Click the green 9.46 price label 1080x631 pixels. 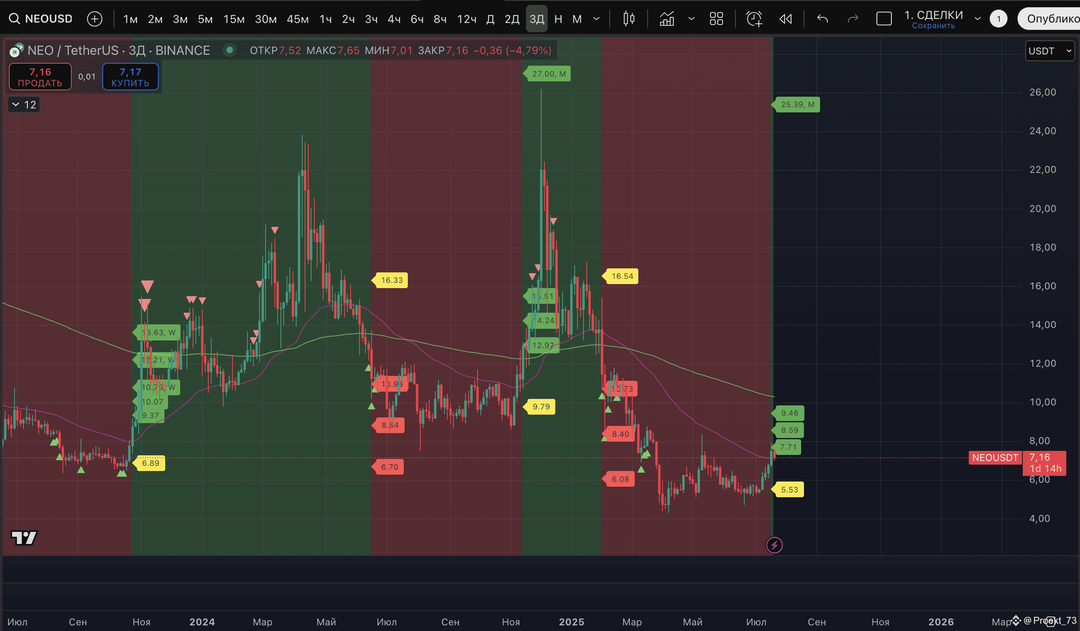point(788,413)
